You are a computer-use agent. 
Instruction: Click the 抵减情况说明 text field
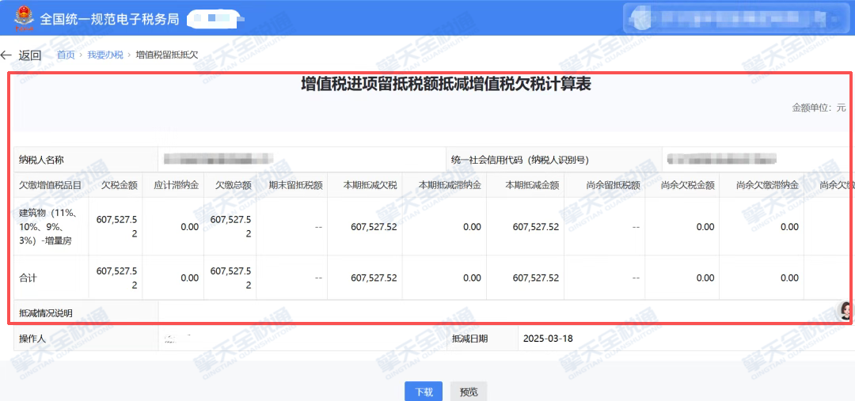click(x=499, y=312)
